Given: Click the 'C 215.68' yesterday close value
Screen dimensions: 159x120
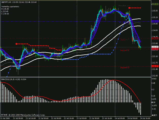Looking at the screenshot, I should tap(5, 14).
